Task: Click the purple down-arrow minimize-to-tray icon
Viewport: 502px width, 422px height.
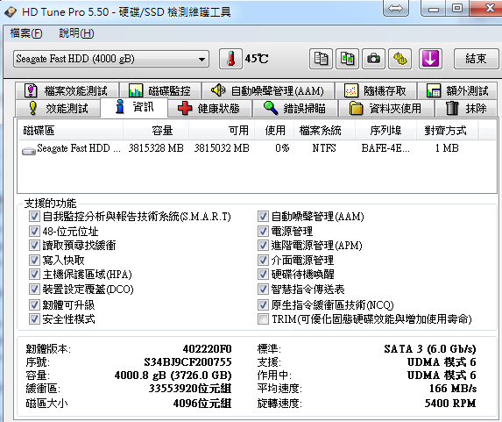Action: tap(430, 59)
